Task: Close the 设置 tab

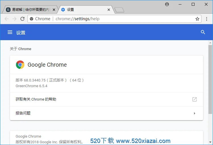Action: [109, 10]
